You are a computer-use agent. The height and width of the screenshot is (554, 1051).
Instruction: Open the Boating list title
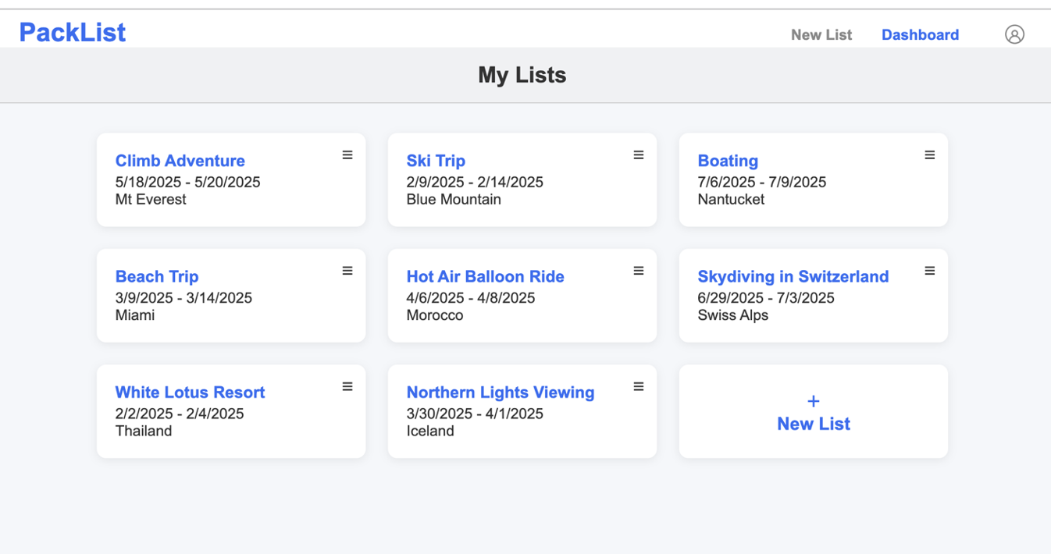(x=728, y=161)
